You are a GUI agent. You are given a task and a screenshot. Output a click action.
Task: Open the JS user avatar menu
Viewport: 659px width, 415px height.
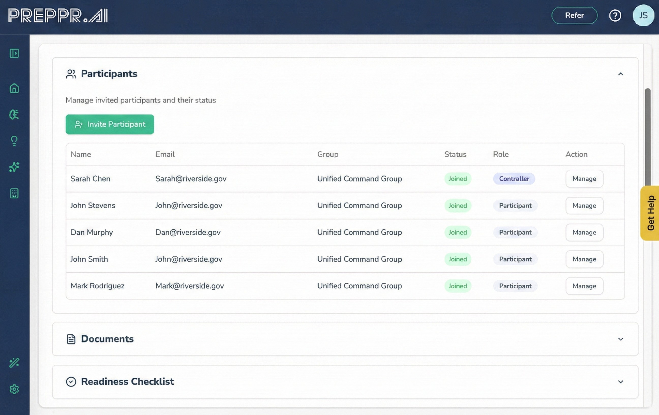coord(643,16)
